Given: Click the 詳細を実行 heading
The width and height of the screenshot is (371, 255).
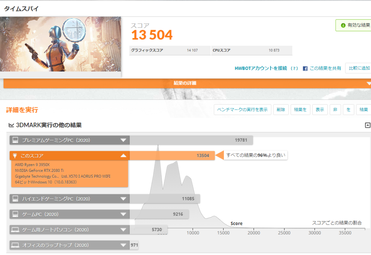Looking at the screenshot, I should coord(22,110).
